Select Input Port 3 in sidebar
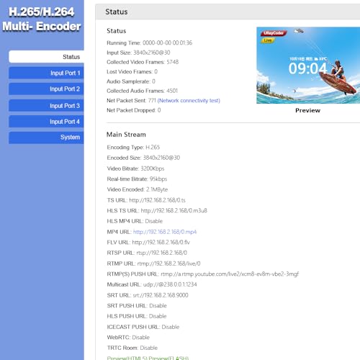 click(x=46, y=106)
